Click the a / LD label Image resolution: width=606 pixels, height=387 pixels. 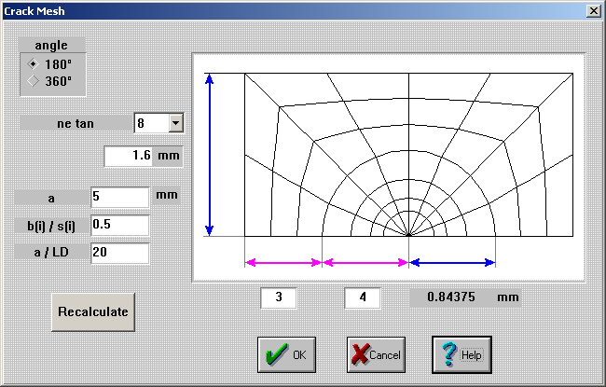pos(51,253)
